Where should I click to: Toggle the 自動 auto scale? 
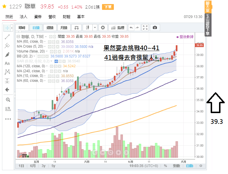click(190, 166)
